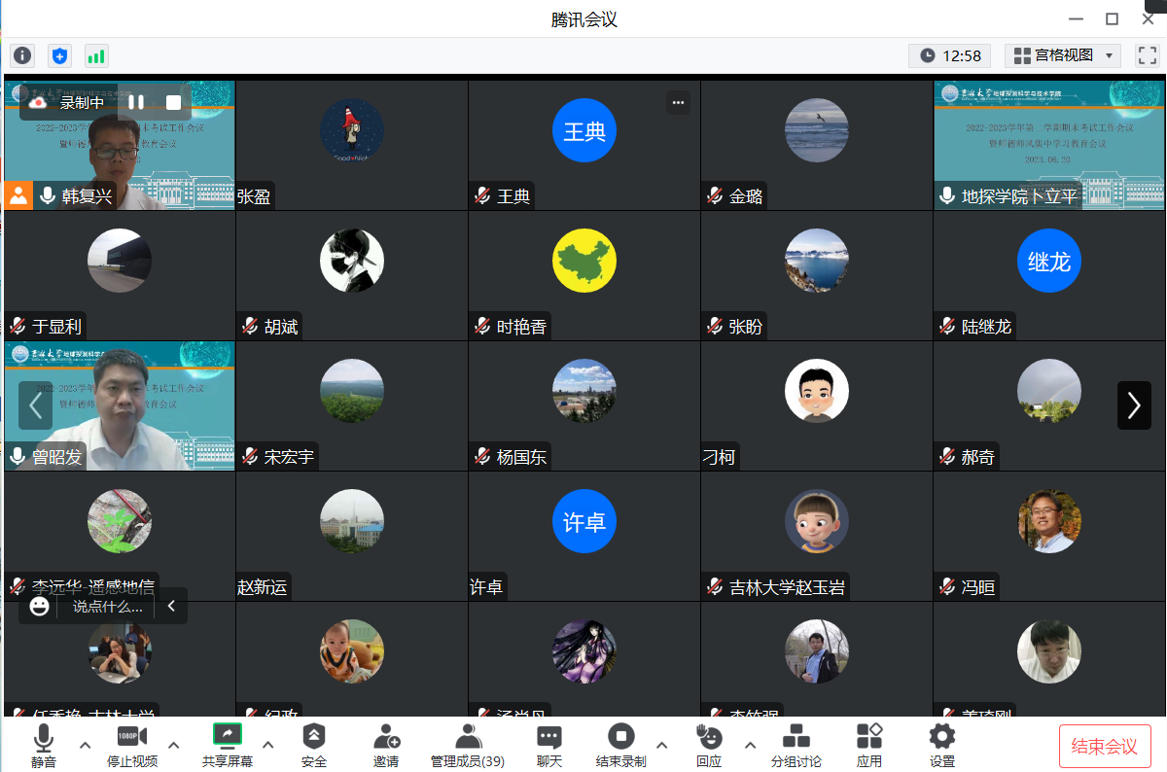This screenshot has height=772, width=1167.
Task: Open the 应用 apps panel
Action: point(868,745)
